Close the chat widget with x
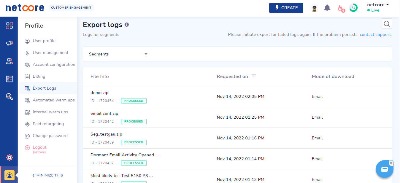 (391, 163)
